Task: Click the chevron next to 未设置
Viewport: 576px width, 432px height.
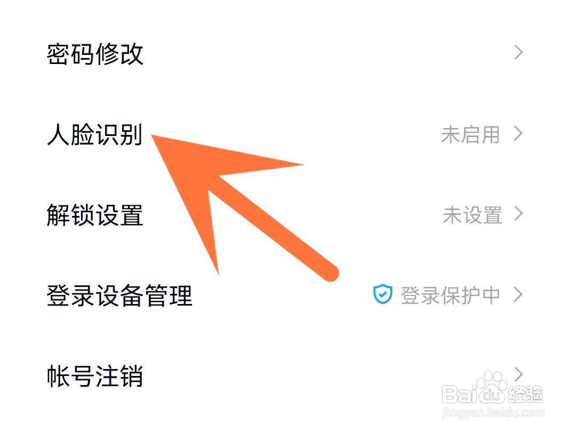Action: click(x=518, y=213)
